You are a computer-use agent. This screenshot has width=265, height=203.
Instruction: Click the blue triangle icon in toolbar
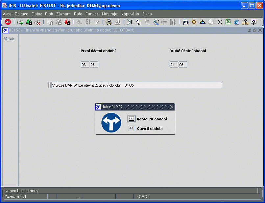pos(203,22)
